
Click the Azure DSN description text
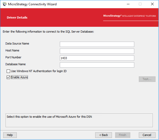[49, 117]
